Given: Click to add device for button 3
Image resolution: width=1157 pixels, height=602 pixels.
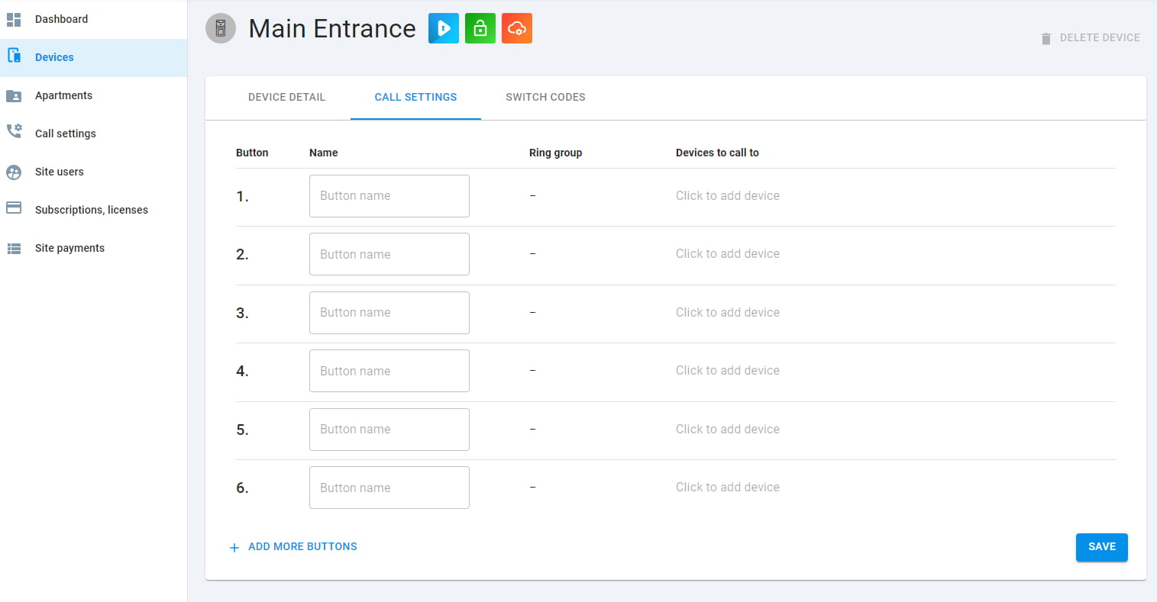Looking at the screenshot, I should 728,312.
